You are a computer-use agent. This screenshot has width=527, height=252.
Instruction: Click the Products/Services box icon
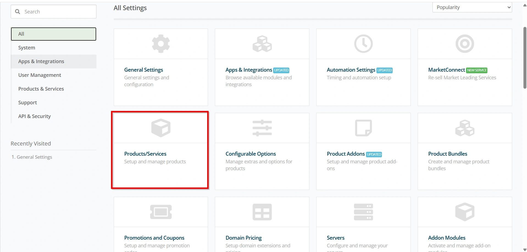coord(161,128)
